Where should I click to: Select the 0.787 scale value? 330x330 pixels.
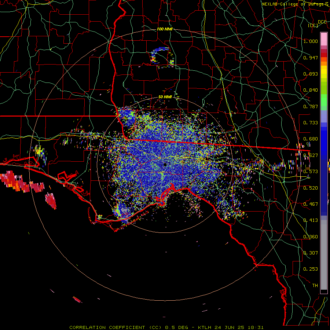pos(311,106)
